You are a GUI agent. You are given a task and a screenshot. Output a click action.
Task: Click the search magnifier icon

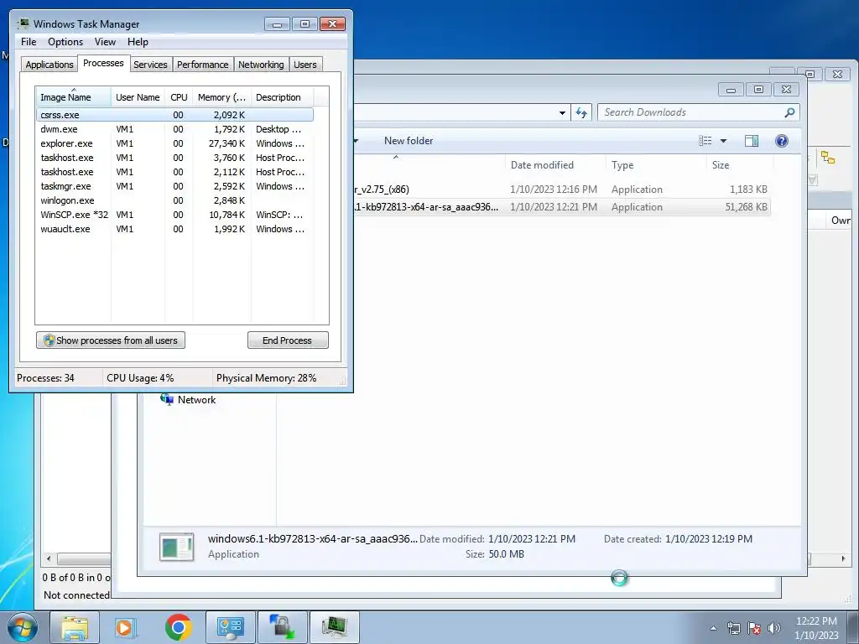coord(789,112)
